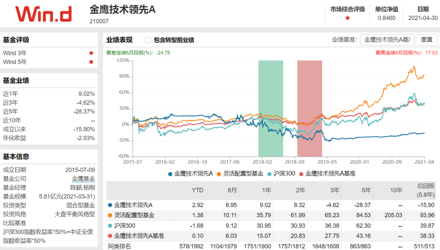The height and width of the screenshot is (250, 440).
Task: Click fund code 210007
Action: pos(99,21)
